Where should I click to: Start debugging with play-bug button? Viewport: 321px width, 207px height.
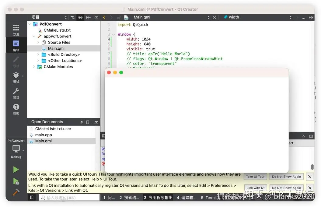16,181
